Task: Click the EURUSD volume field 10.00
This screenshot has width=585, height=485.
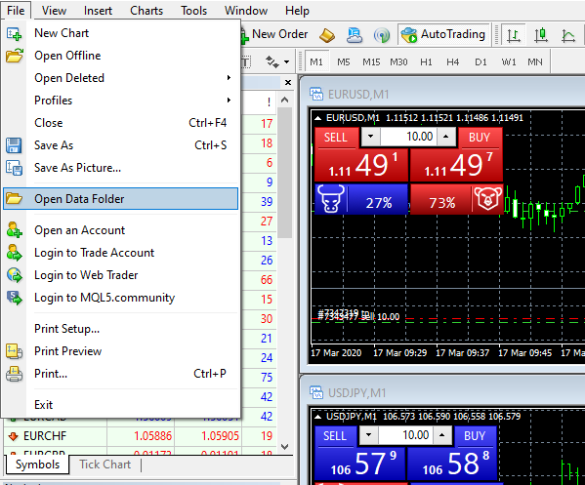Action: pos(408,136)
